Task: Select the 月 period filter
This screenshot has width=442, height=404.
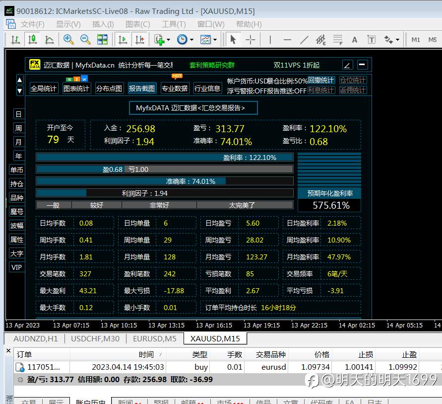Action: pos(19,142)
